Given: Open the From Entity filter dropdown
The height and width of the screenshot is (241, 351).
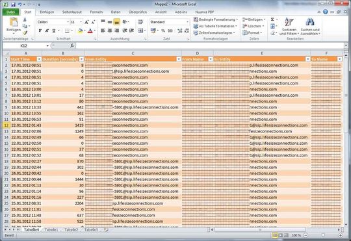Looking at the screenshot, I should tap(179, 59).
